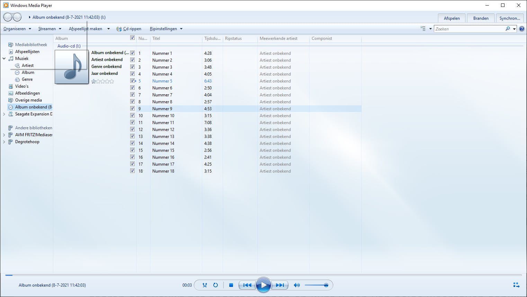The height and width of the screenshot is (297, 527).
Task: Click Afspeellijst maken button
Action: pyautogui.click(x=86, y=29)
